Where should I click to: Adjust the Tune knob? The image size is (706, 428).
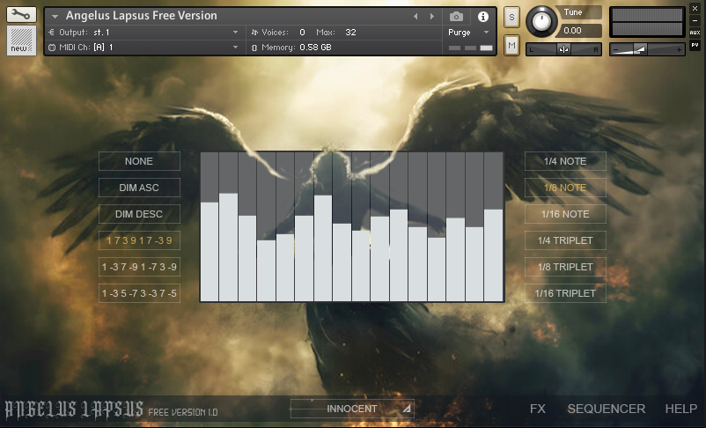tap(541, 21)
